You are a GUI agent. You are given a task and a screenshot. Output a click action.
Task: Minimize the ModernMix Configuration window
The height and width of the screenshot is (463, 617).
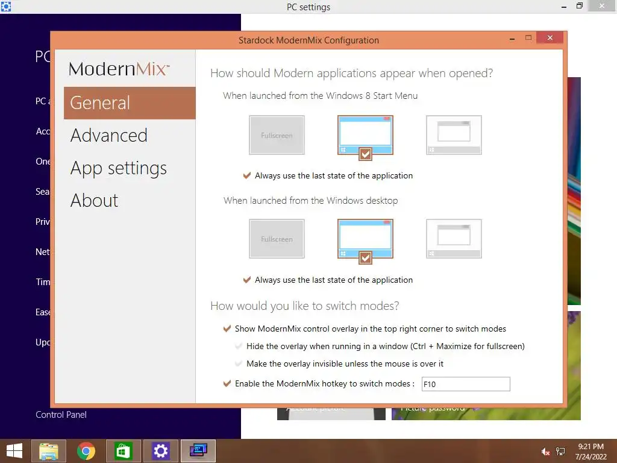pyautogui.click(x=512, y=38)
